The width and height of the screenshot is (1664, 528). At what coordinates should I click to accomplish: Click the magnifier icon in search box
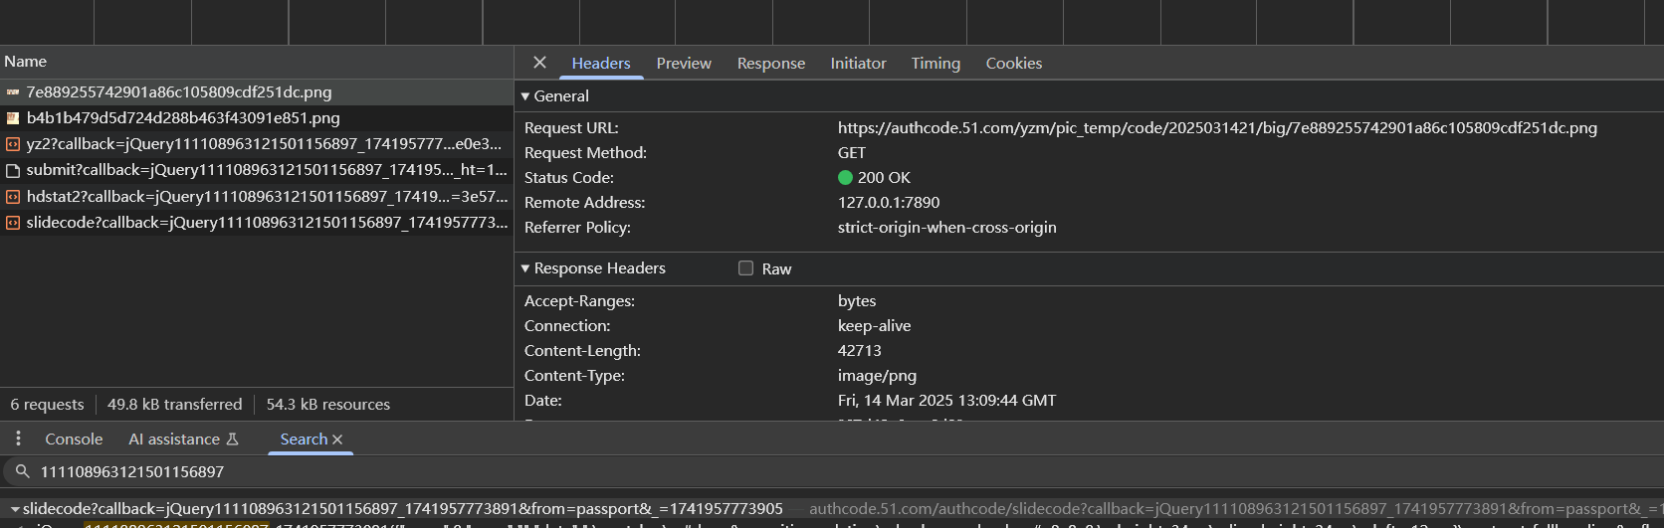tap(22, 471)
